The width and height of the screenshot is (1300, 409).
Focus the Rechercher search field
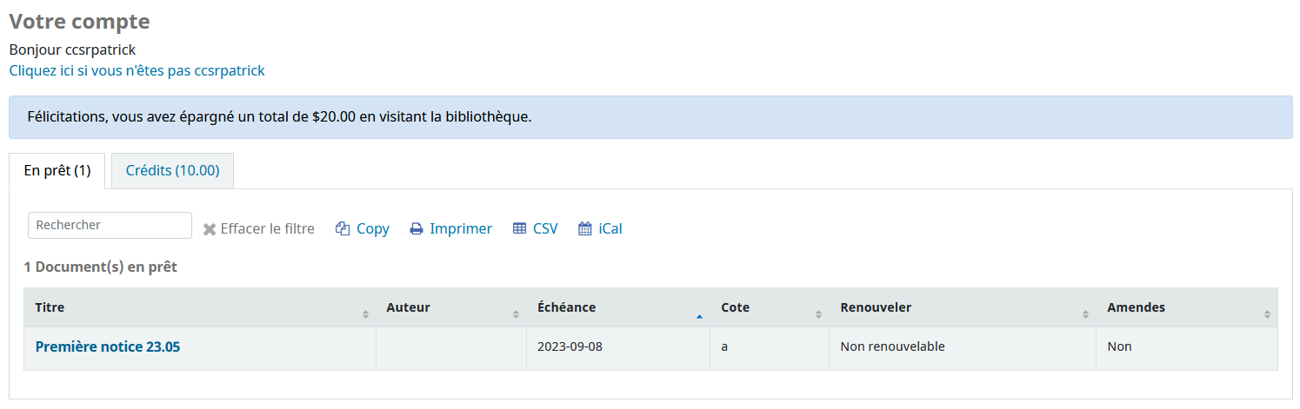pyautogui.click(x=110, y=225)
